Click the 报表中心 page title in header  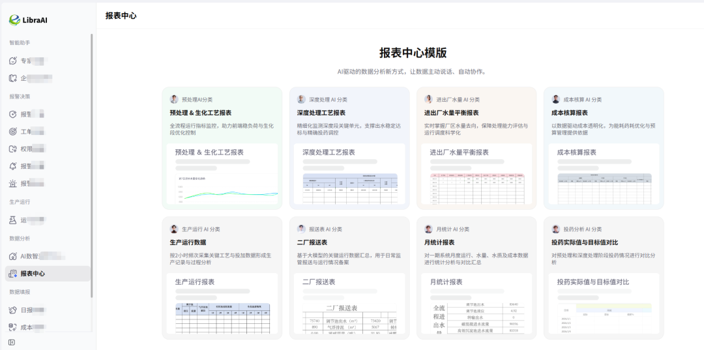coord(121,16)
